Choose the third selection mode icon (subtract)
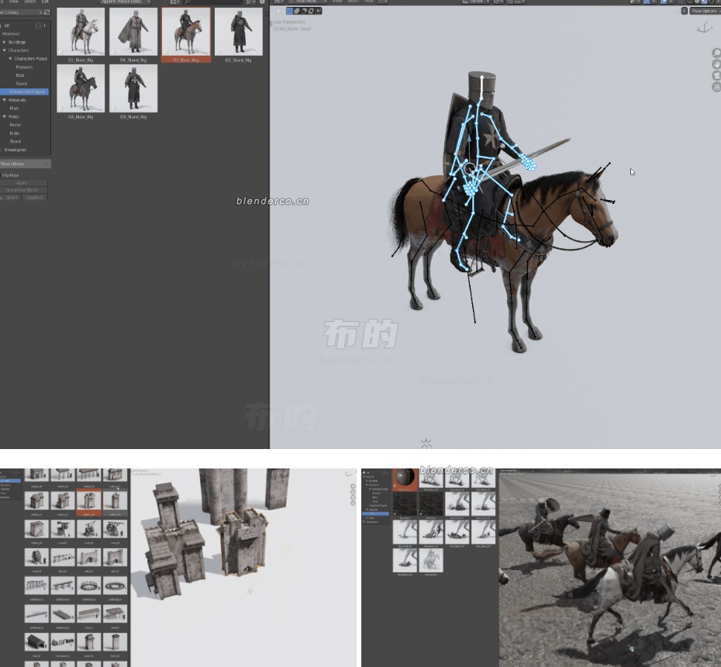Screen dimensions: 721x667 coord(304,11)
